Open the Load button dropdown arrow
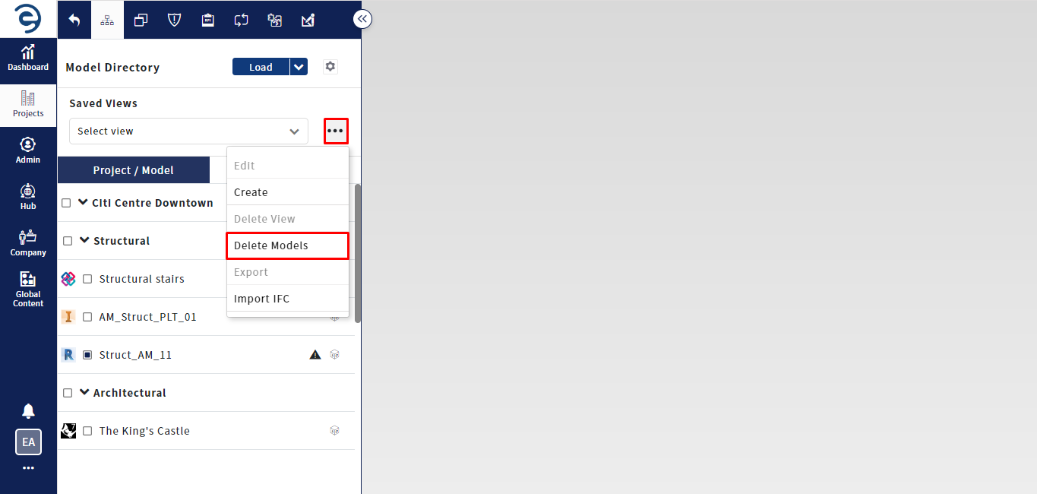The width and height of the screenshot is (1037, 494). pyautogui.click(x=299, y=67)
